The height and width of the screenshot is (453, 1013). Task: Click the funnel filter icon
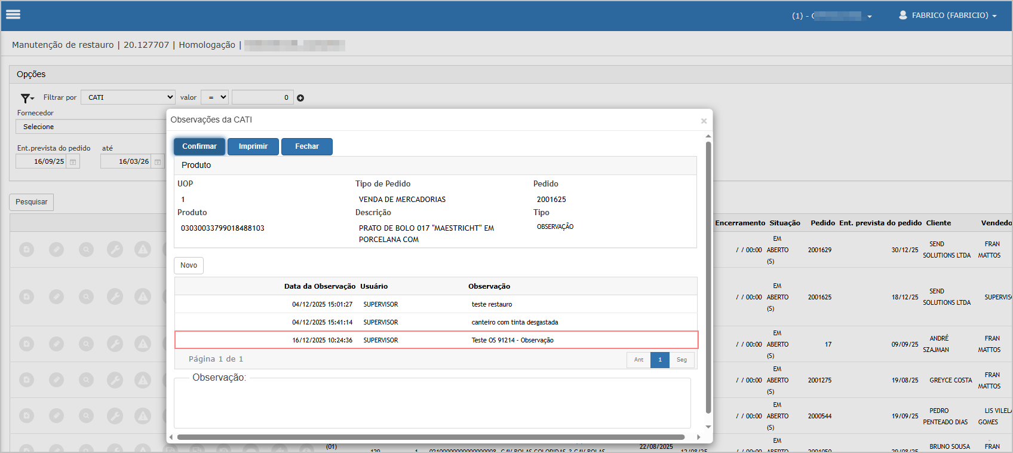click(26, 98)
